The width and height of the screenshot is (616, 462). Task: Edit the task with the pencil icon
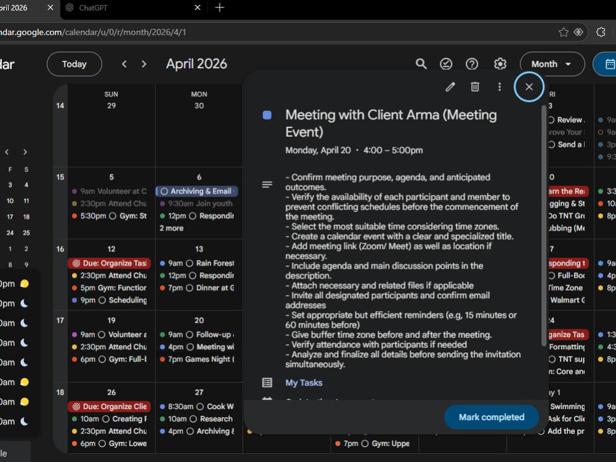pyautogui.click(x=450, y=87)
